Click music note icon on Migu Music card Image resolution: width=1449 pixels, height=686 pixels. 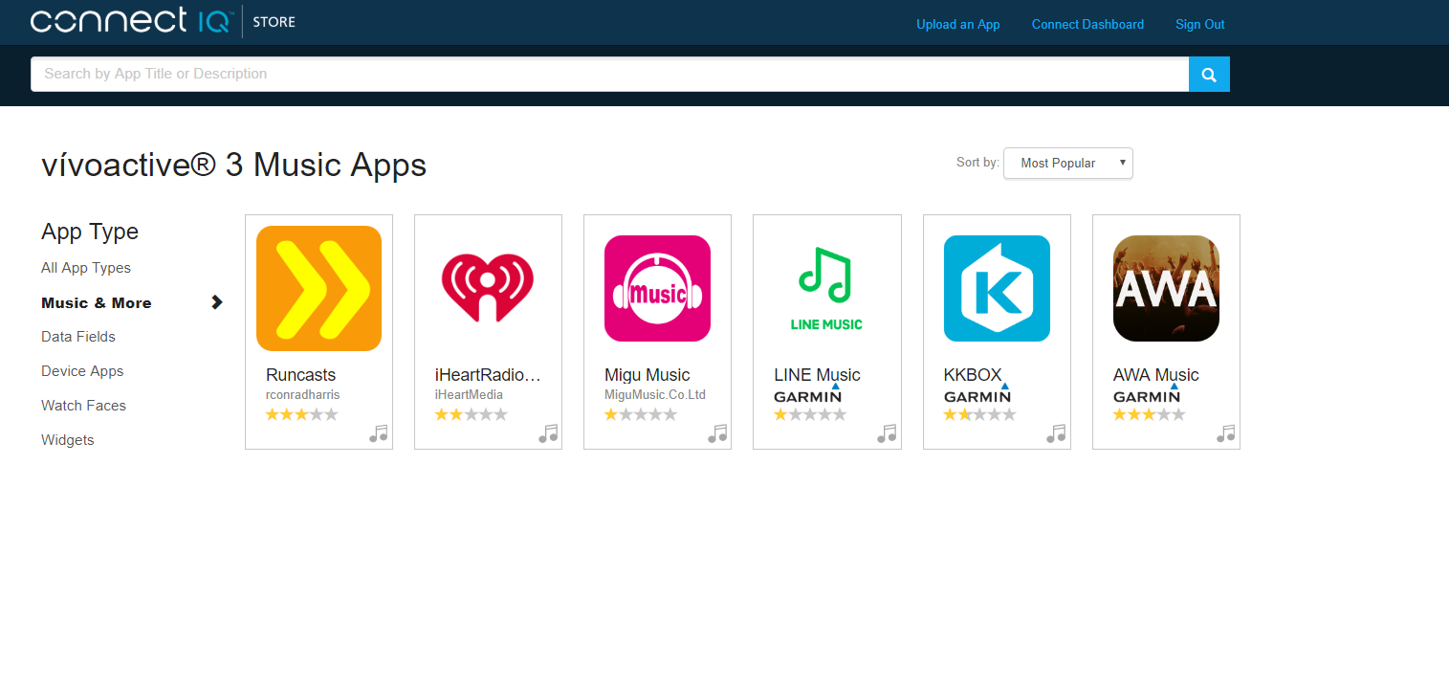point(717,433)
